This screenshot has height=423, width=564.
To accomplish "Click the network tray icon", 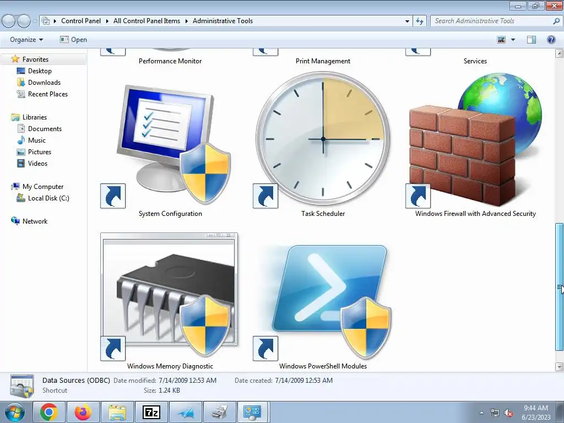I will [495, 413].
